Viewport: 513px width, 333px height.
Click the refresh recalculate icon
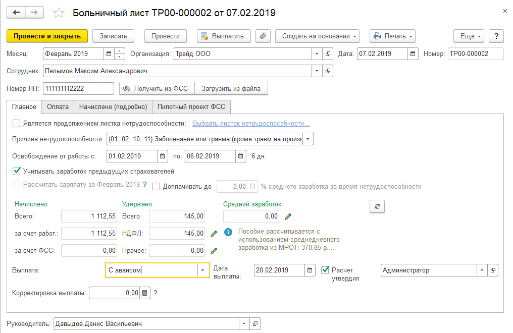click(x=377, y=206)
